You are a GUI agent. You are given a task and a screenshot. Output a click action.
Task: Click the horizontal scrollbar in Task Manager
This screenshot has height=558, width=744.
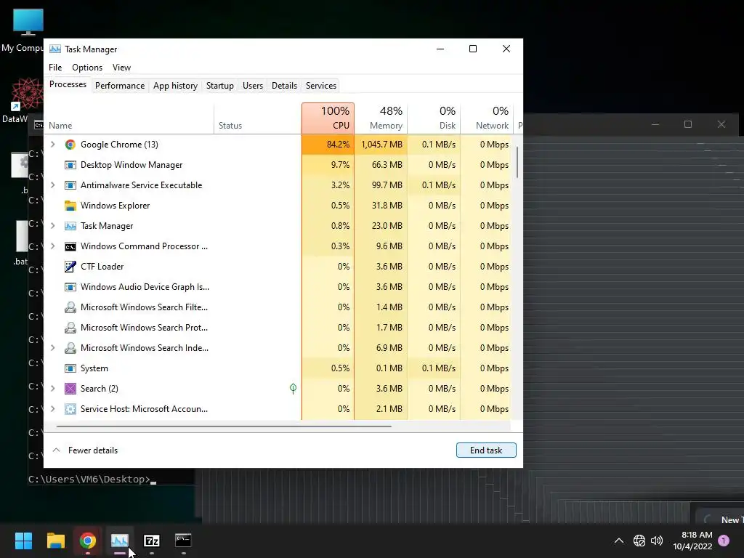click(x=224, y=426)
